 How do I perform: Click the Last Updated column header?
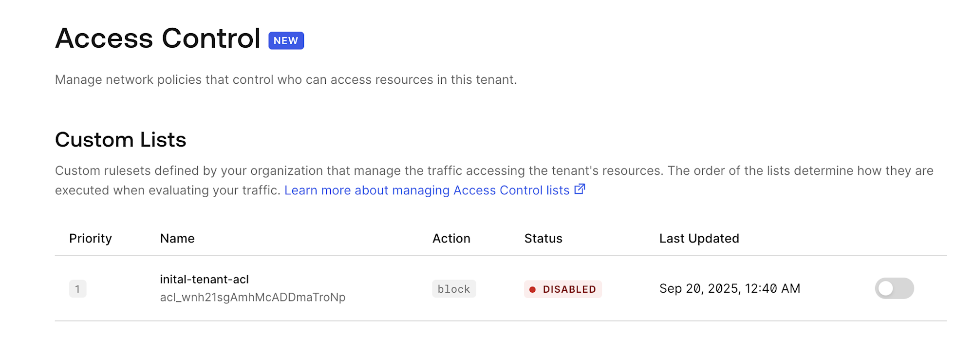point(699,238)
